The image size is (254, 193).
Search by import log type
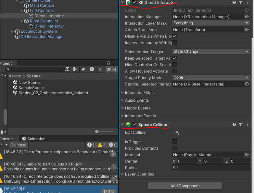pyautogui.click(x=92, y=69)
